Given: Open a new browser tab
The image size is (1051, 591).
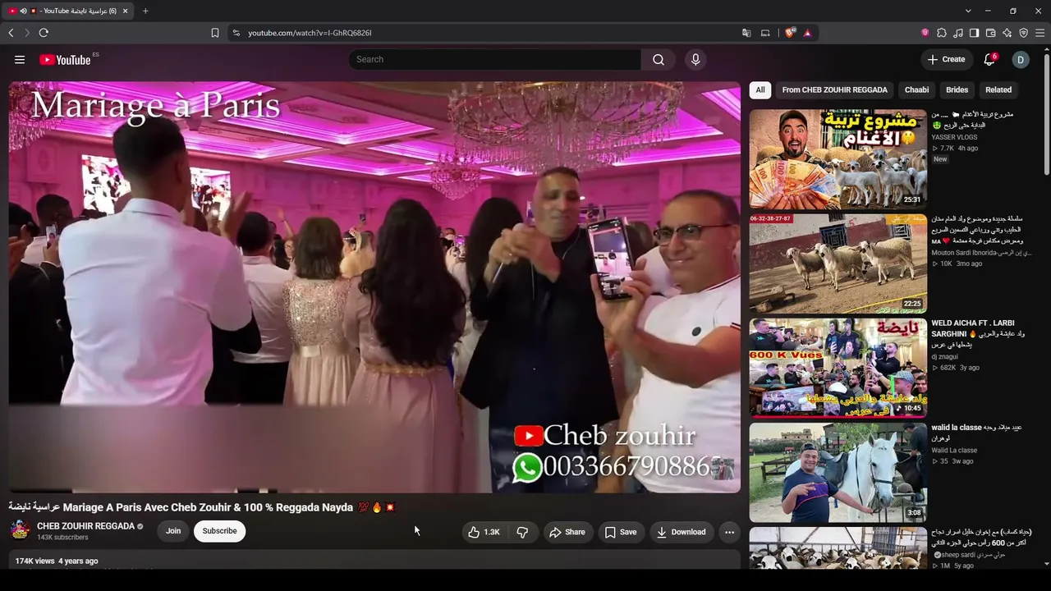Looking at the screenshot, I should click(x=145, y=11).
